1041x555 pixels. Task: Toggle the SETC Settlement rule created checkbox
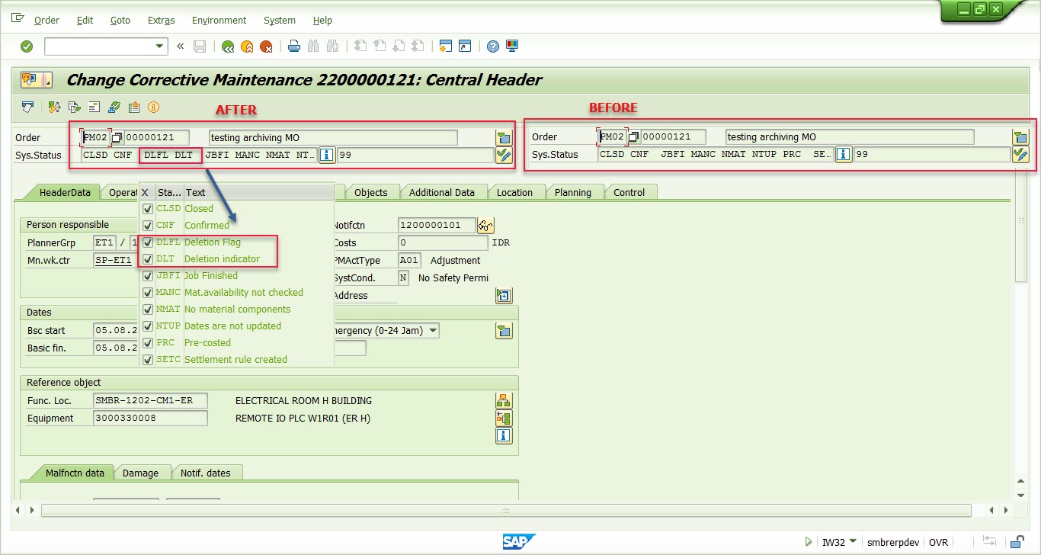coord(148,360)
